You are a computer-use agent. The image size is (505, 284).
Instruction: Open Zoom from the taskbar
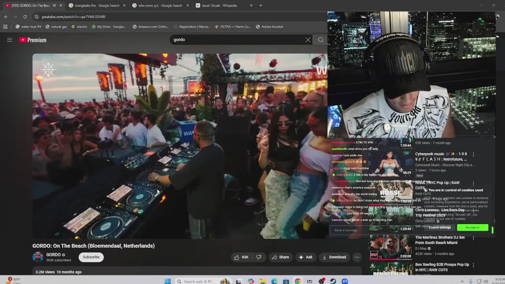point(345,281)
